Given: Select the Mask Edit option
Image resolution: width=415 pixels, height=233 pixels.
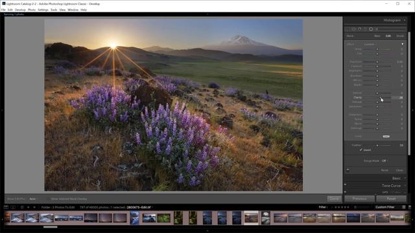Looking at the screenshot, I should coord(388,36).
